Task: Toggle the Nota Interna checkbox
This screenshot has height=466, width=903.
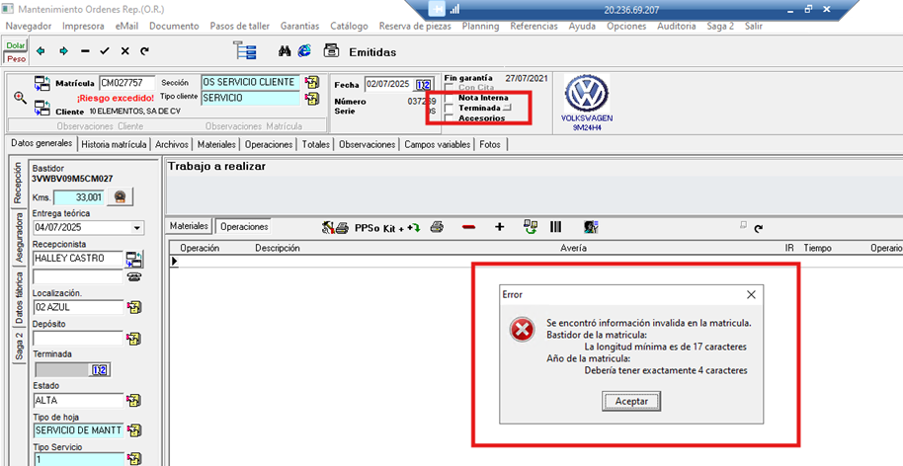Action: 450,98
